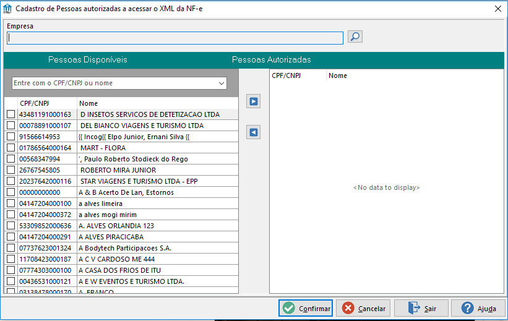Check the box for DEL BIANCO VIAGENS E TURISMO
This screenshot has width=508, height=321.
coord(11,126)
